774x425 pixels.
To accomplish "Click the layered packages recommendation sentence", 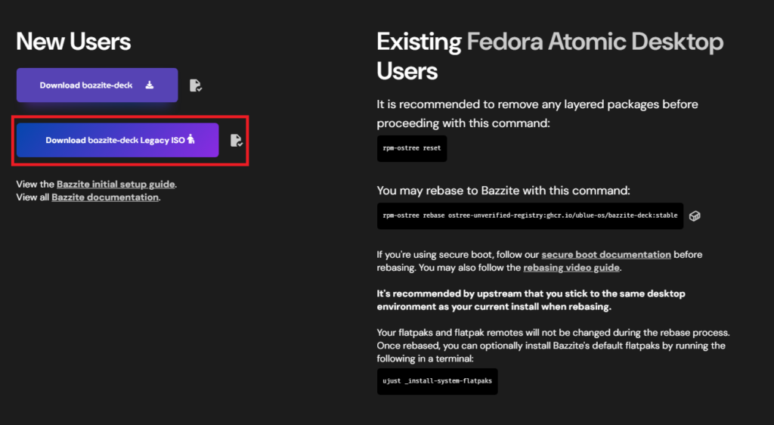I will pos(537,110).
